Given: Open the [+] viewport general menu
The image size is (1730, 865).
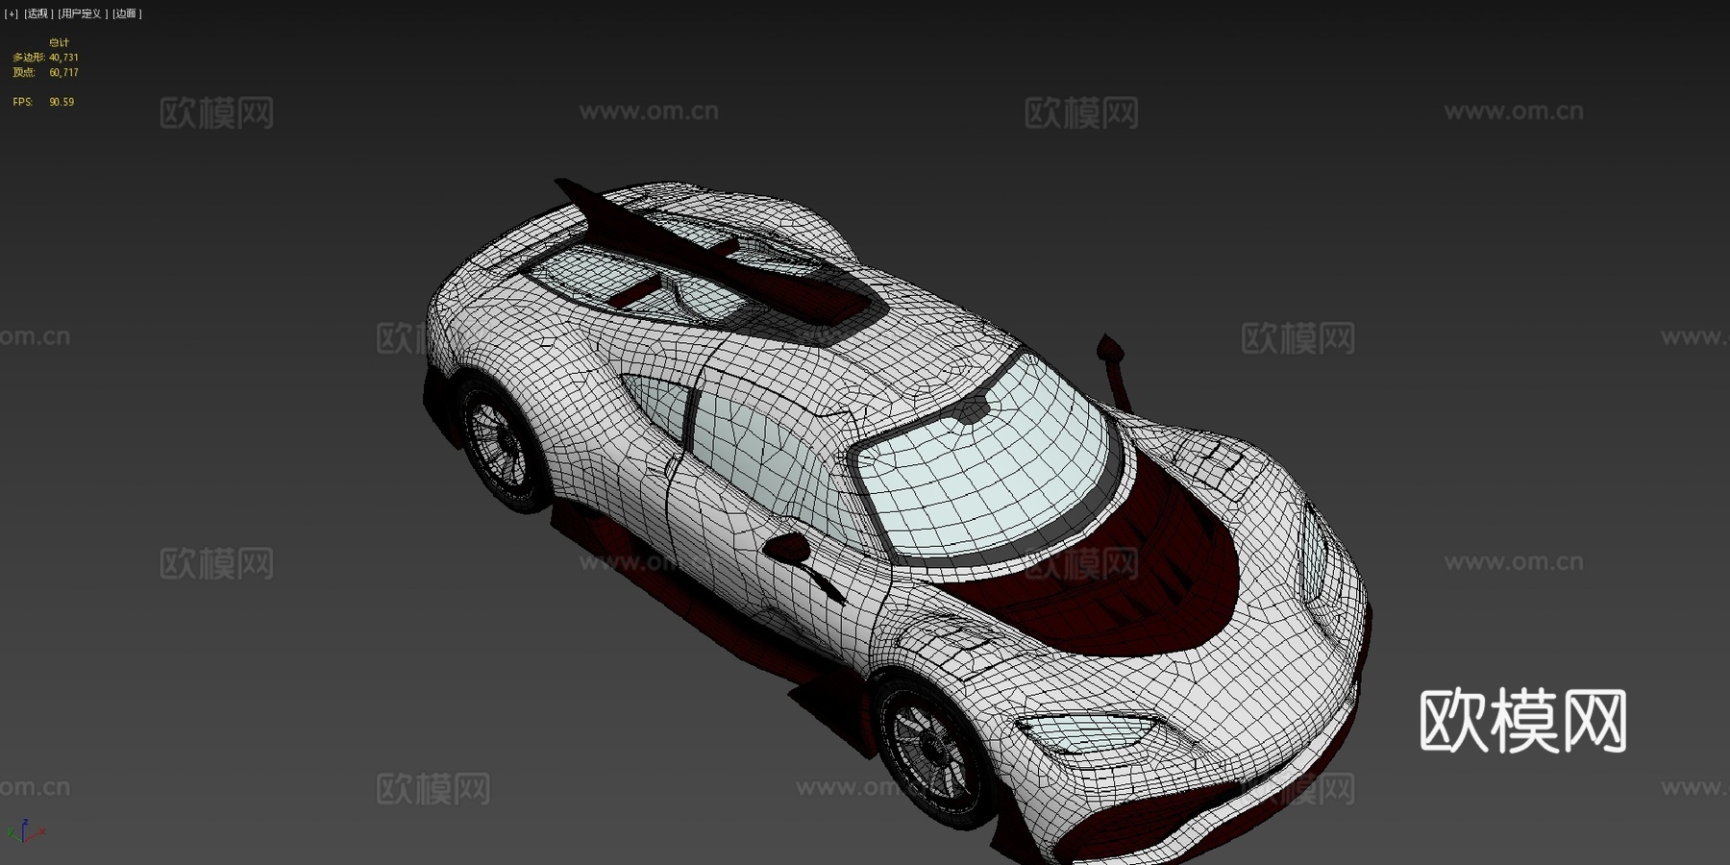Looking at the screenshot, I should click(12, 12).
